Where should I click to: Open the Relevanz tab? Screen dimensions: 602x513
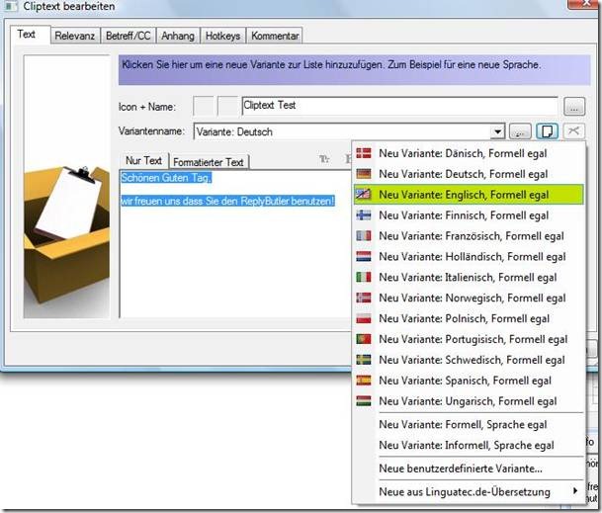[74, 37]
